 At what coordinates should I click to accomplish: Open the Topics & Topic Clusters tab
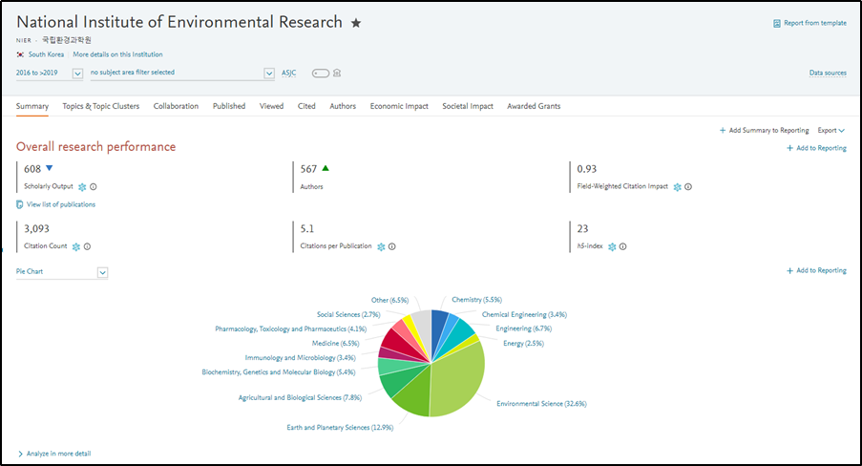100,106
